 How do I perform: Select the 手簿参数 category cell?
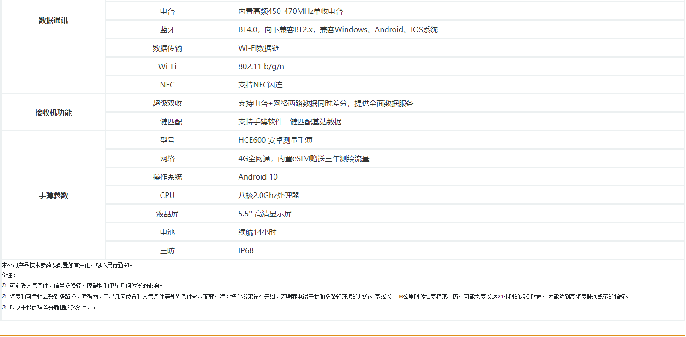coord(53,195)
